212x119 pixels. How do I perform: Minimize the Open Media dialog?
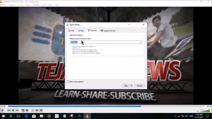pos(129,25)
